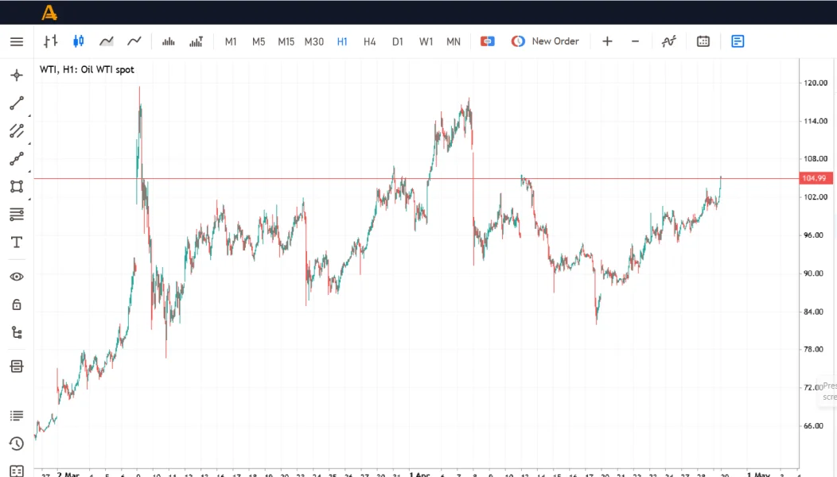This screenshot has width=837, height=477.
Task: Select the equidistant channel tool
Action: [17, 130]
